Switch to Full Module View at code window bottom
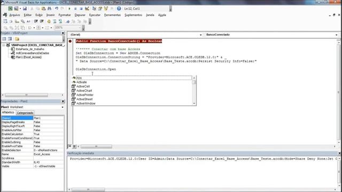The height and width of the screenshot is (192, 342). (x=74, y=146)
